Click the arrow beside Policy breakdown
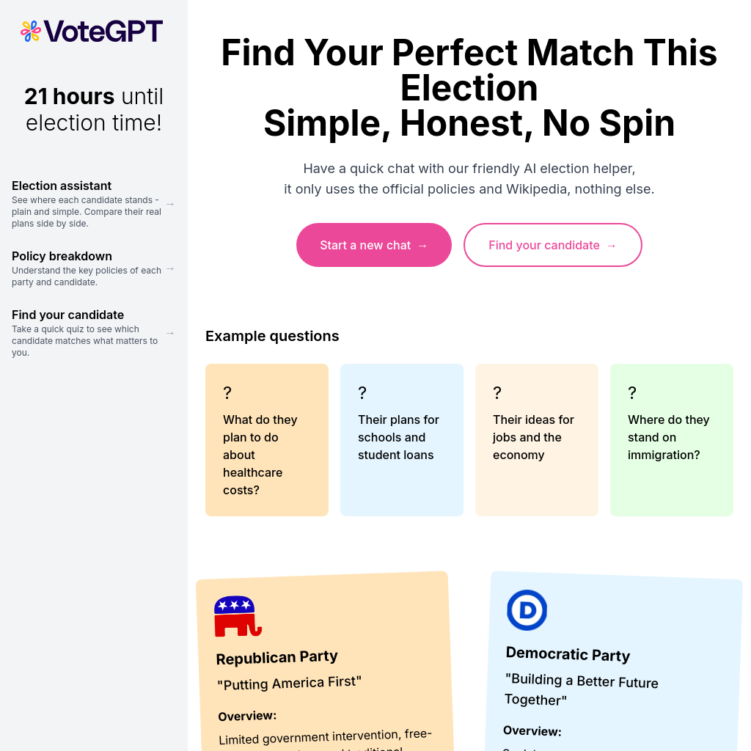 [170, 269]
